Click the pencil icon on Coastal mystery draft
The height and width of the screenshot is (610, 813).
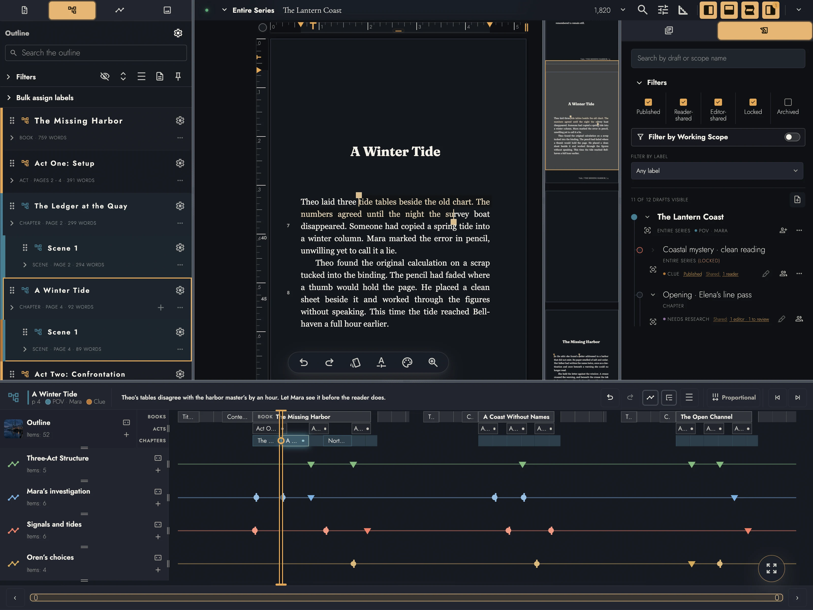coord(765,273)
